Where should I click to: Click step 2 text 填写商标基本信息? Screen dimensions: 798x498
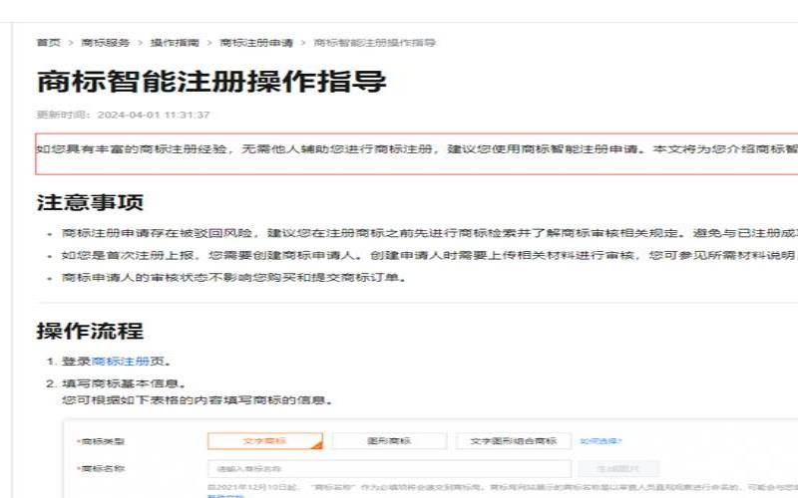click(125, 383)
